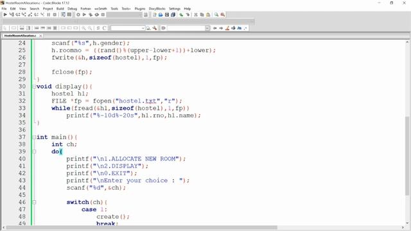Pause with the Break debugger icon
Screen dimensions: 411x231
(x=49, y=15)
